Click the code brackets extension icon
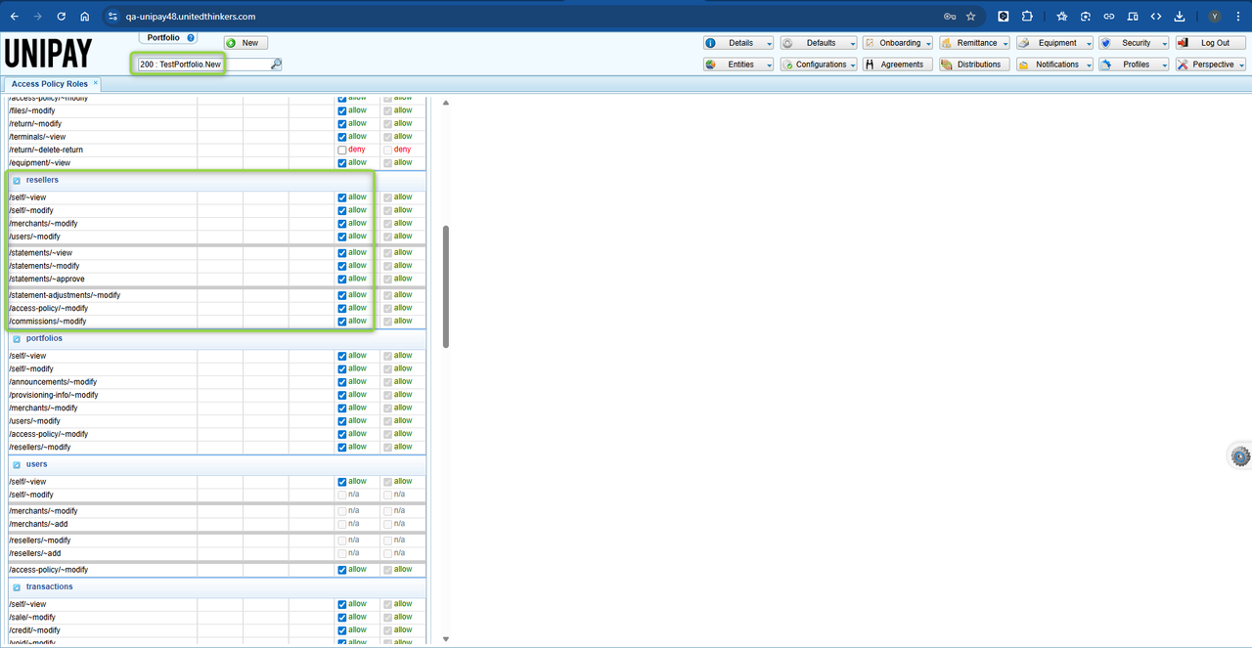 tap(1156, 16)
